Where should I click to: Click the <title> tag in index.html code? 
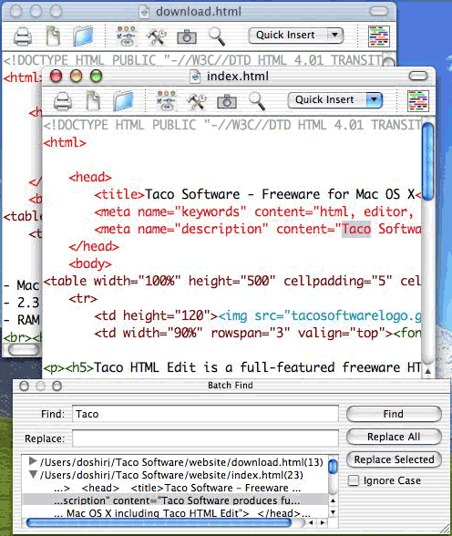pos(119,194)
